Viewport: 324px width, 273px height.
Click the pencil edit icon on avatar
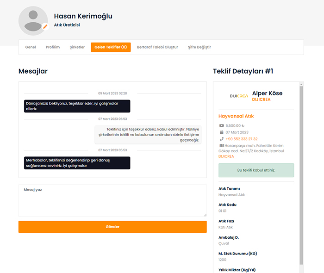pos(45,27)
